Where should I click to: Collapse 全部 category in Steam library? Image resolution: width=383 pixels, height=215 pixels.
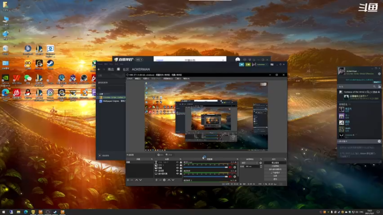tap(98, 94)
